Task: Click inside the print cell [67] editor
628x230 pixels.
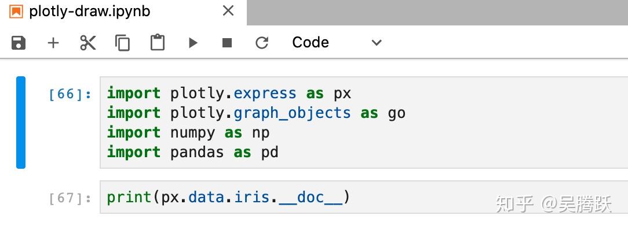Action: [x=364, y=197]
